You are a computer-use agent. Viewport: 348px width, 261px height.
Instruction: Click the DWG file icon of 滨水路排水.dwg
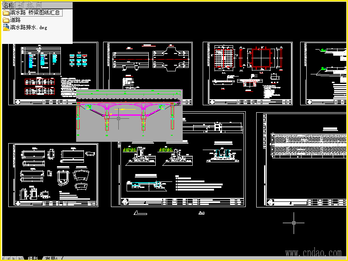(6, 28)
